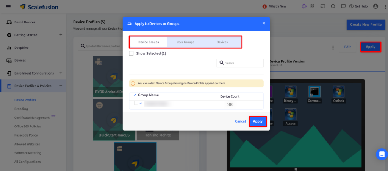This screenshot has width=388, height=171.
Task: Toggle the Group Name select-all checkmark
Action: tap(135, 95)
